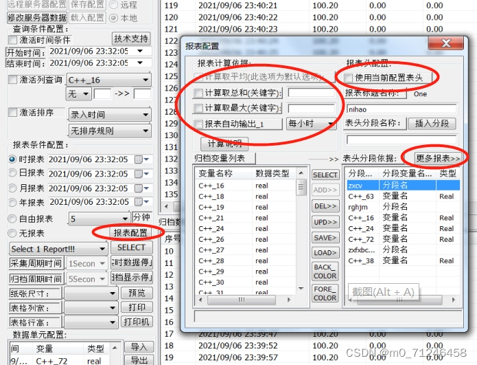Viewport: 477px width, 365px height.
Task: Focus the nihao report title field
Action: pos(402,109)
